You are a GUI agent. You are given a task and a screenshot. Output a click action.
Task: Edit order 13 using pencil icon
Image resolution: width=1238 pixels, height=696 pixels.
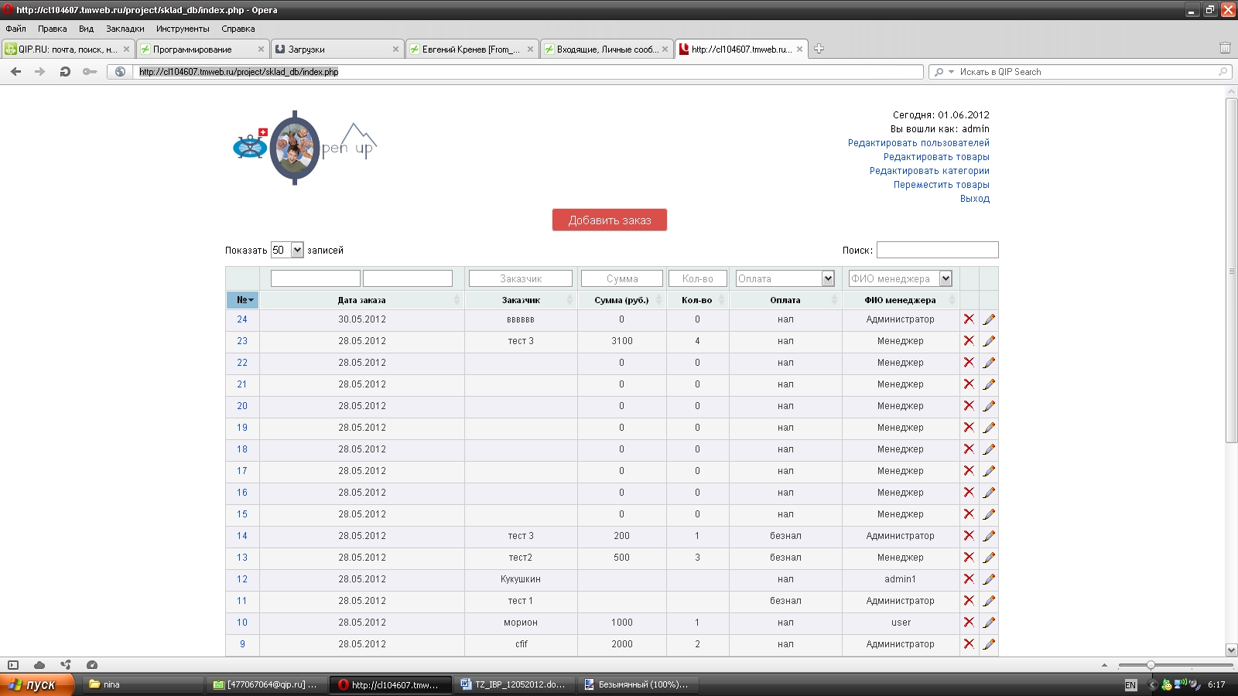click(989, 557)
